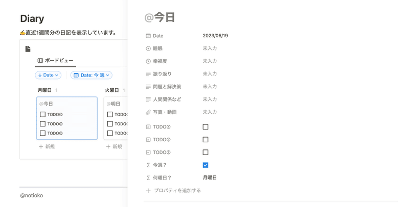Check the second TODO in @明日 card
Viewport: 409px width, 207px height.
tap(110, 124)
